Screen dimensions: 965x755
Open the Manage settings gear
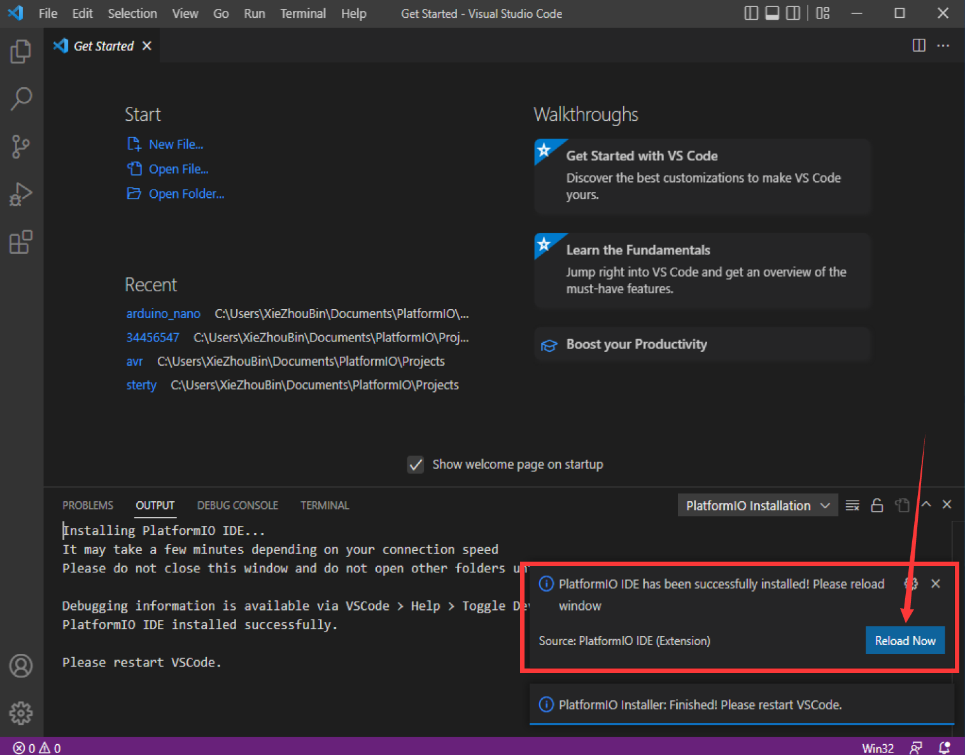click(21, 713)
